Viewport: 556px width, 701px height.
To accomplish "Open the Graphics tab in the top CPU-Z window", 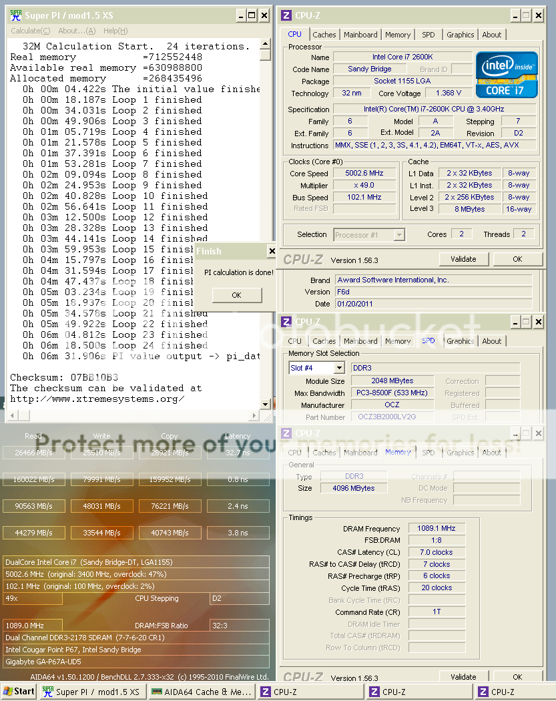I will 461,35.
